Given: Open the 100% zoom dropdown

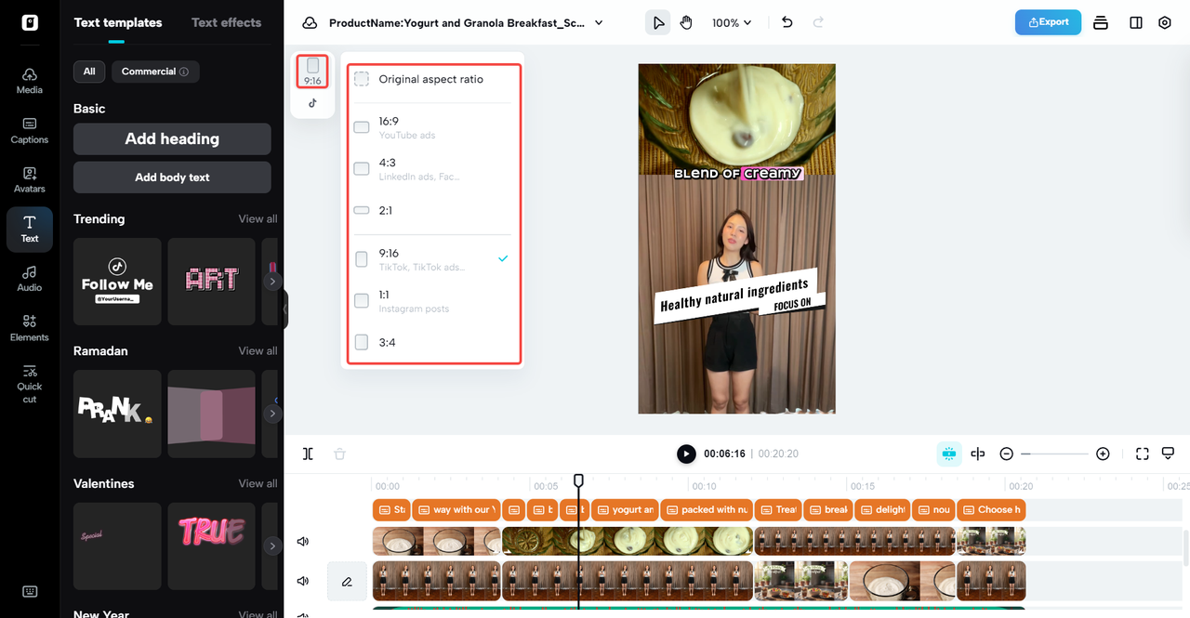Looking at the screenshot, I should tap(732, 21).
